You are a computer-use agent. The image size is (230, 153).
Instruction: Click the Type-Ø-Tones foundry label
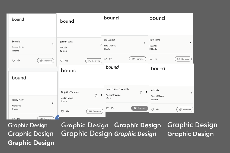[157, 96]
